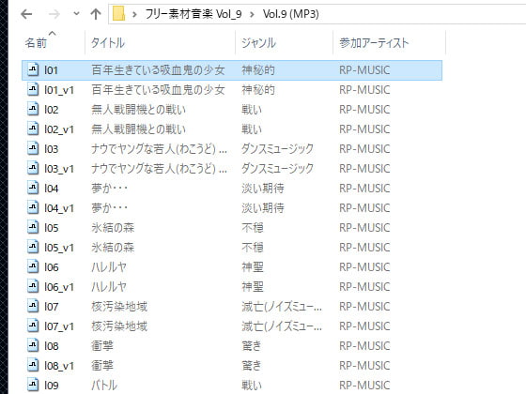Click file name l04_v1
The height and width of the screenshot is (394, 526).
(x=59, y=208)
